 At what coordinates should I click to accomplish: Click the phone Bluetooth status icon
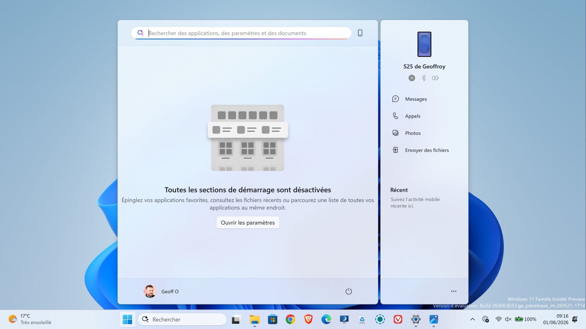click(424, 78)
